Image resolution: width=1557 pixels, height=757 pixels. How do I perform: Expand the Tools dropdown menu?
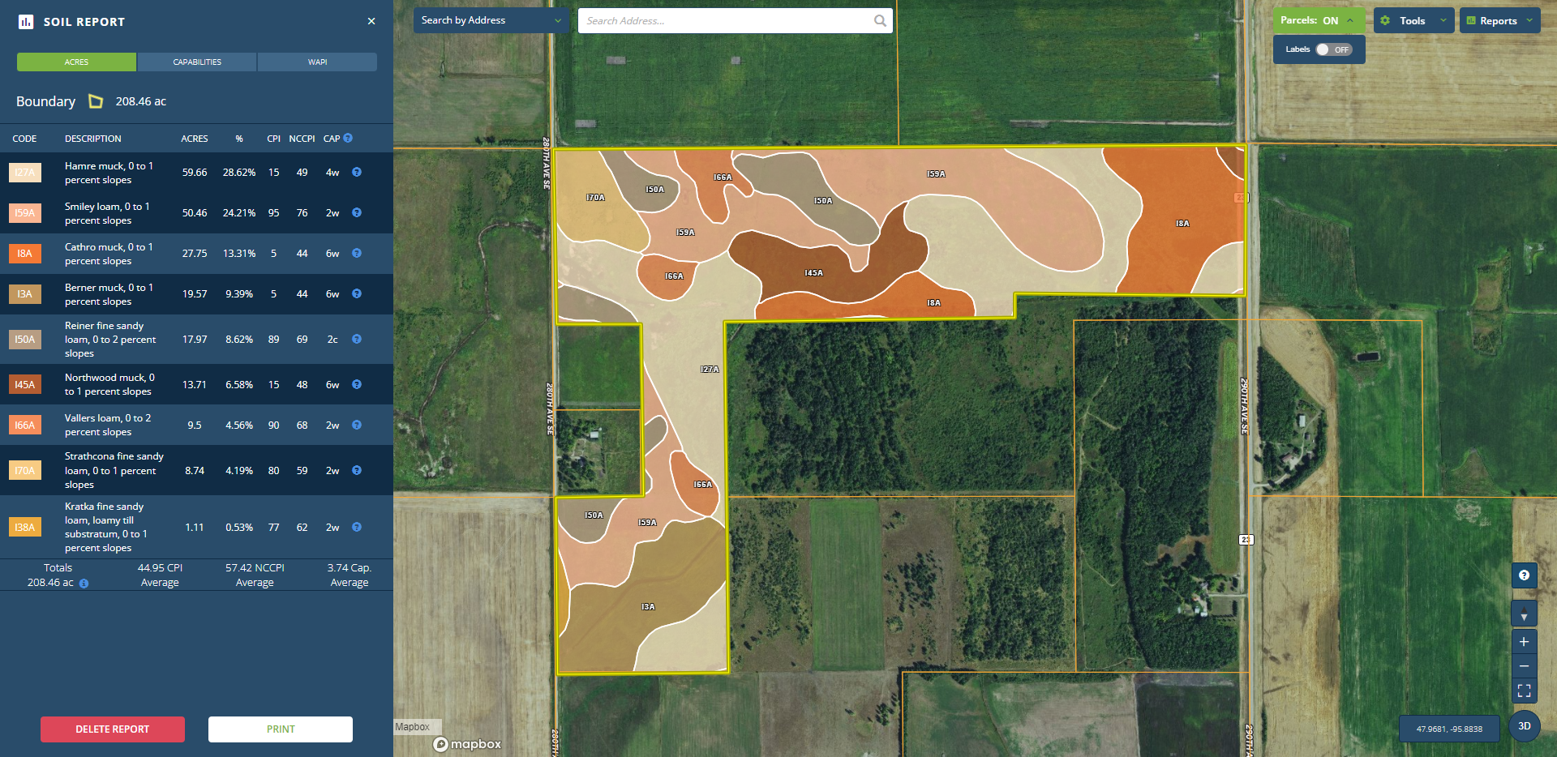(x=1413, y=21)
